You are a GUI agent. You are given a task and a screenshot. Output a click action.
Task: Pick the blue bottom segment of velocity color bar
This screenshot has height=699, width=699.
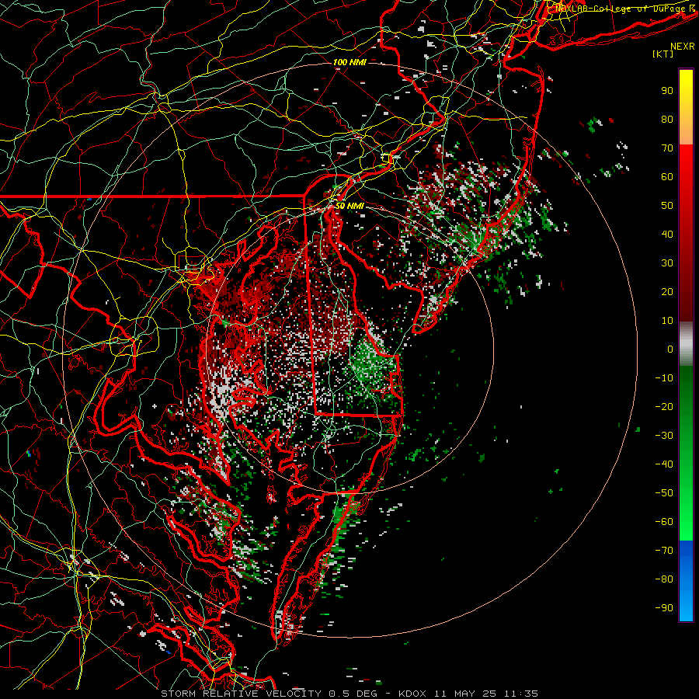(x=686, y=581)
